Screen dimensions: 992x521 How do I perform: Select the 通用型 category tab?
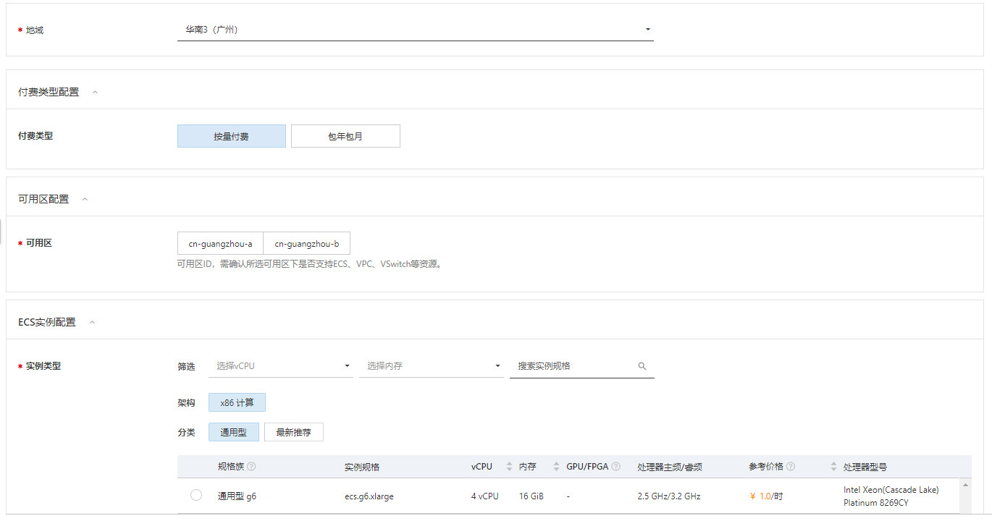234,432
